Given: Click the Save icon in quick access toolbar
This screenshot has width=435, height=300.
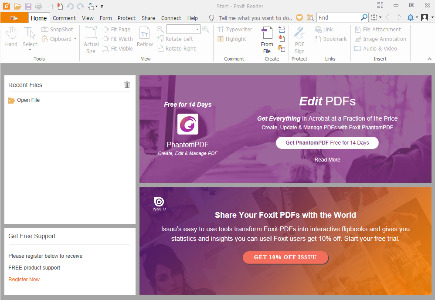Looking at the screenshot, I should [x=28, y=6].
